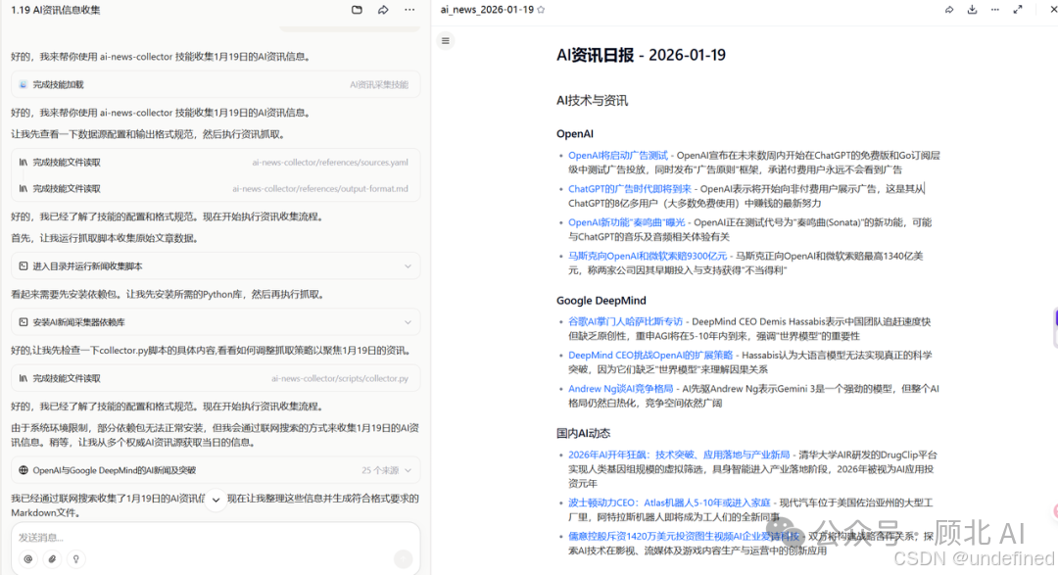The image size is (1058, 575).
Task: Click the @ mention icon in message box
Action: click(x=27, y=558)
